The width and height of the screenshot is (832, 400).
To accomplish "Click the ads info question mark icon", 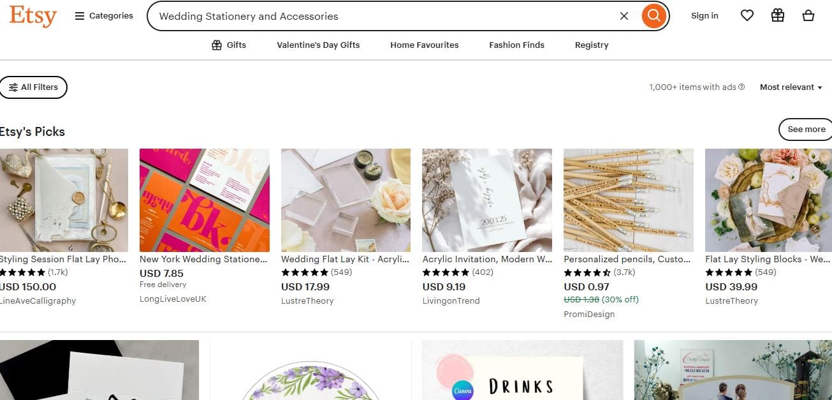I will (741, 87).
